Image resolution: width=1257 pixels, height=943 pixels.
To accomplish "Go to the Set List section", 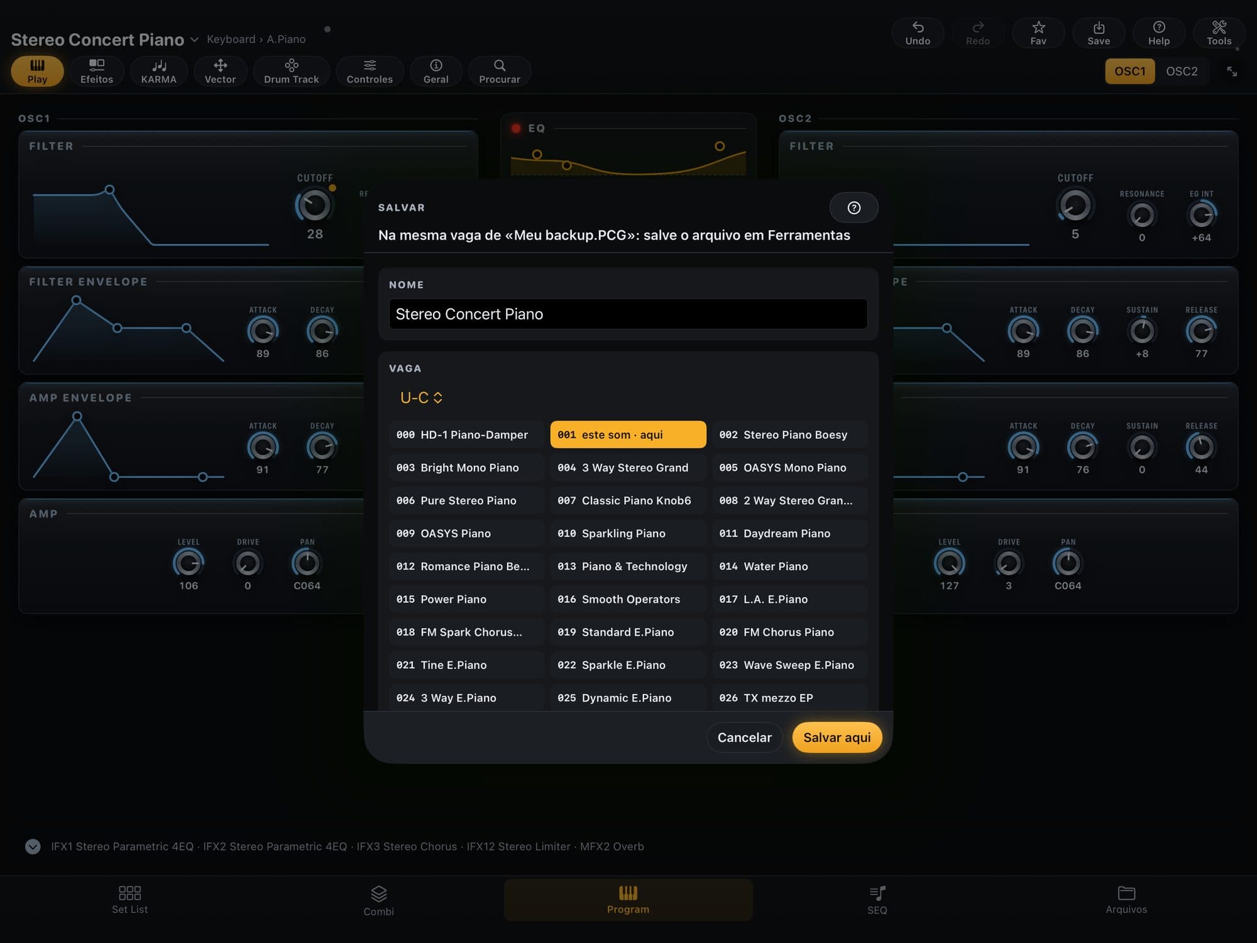I will pyautogui.click(x=129, y=900).
